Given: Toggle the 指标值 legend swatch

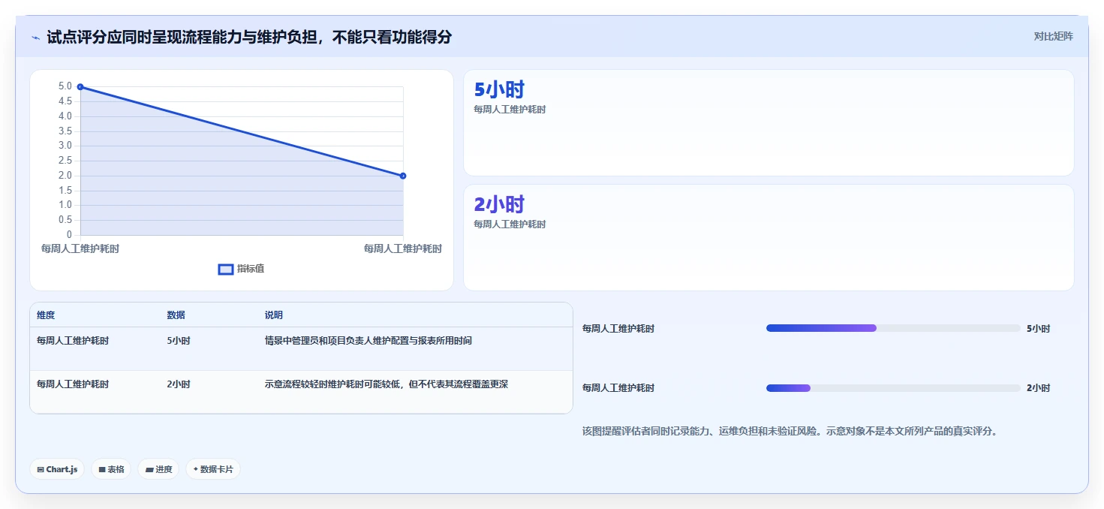Looking at the screenshot, I should point(226,270).
